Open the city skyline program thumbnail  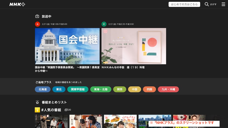[x=155, y=121]
